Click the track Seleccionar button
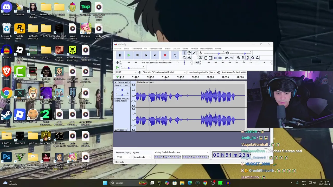 click(x=122, y=130)
